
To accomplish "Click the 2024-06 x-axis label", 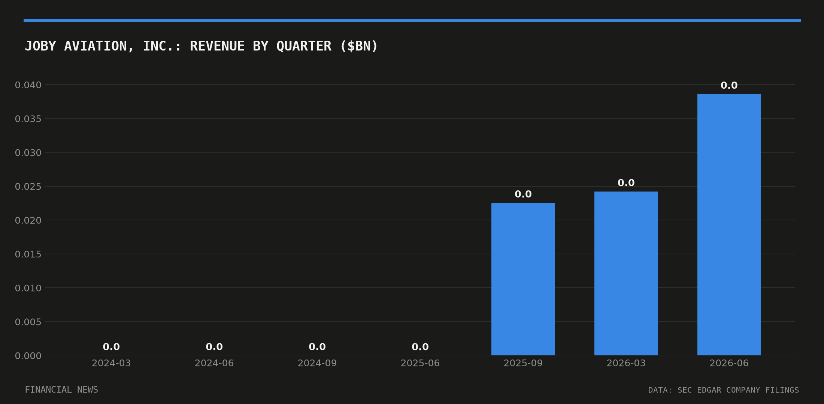I will [x=214, y=363].
